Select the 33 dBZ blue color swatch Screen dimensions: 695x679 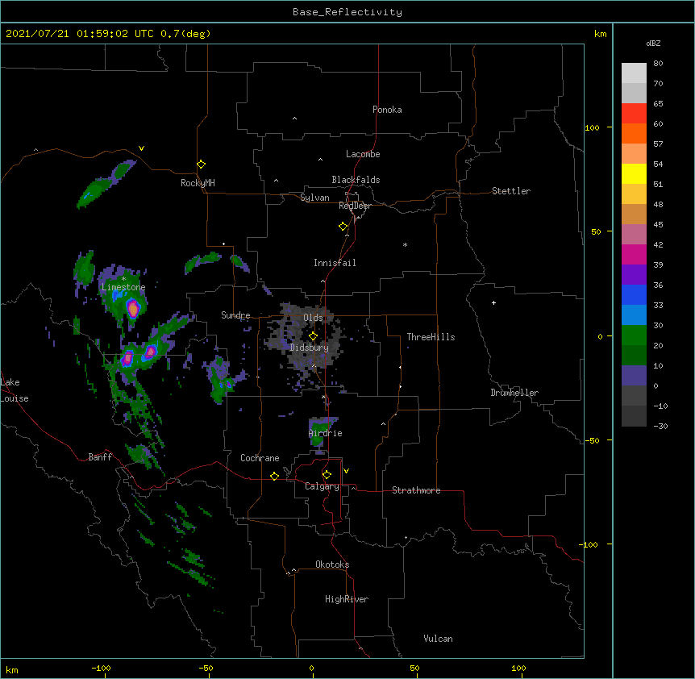click(634, 315)
